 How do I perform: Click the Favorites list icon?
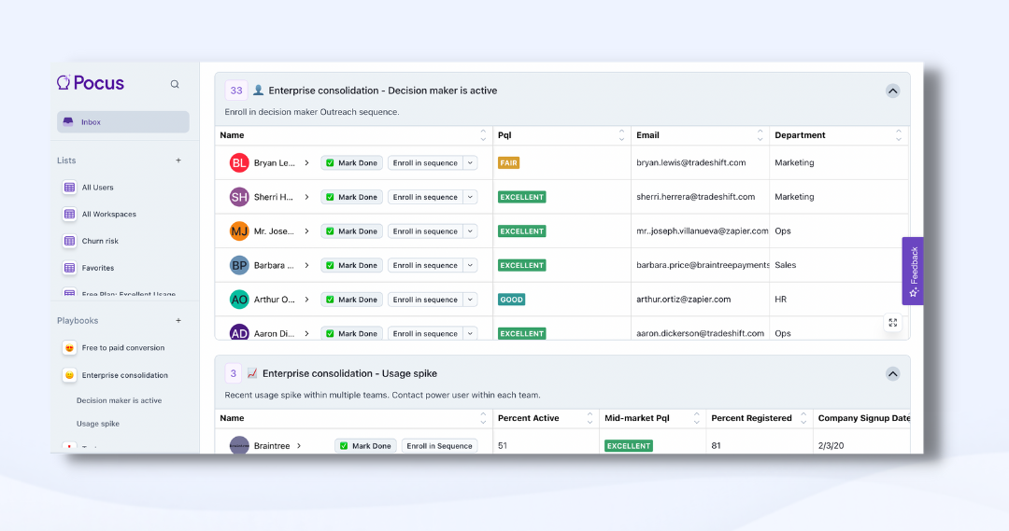click(x=69, y=268)
